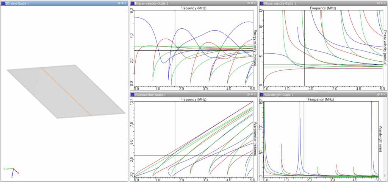Click the blue icon in Wavenumber title bar

pos(133,95)
